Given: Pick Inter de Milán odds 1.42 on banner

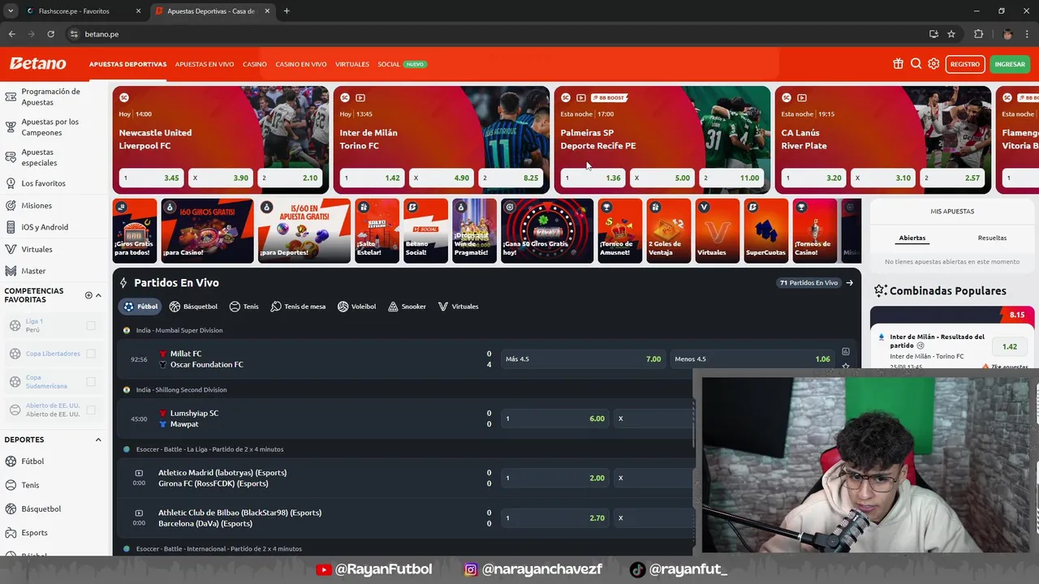Looking at the screenshot, I should [x=372, y=178].
